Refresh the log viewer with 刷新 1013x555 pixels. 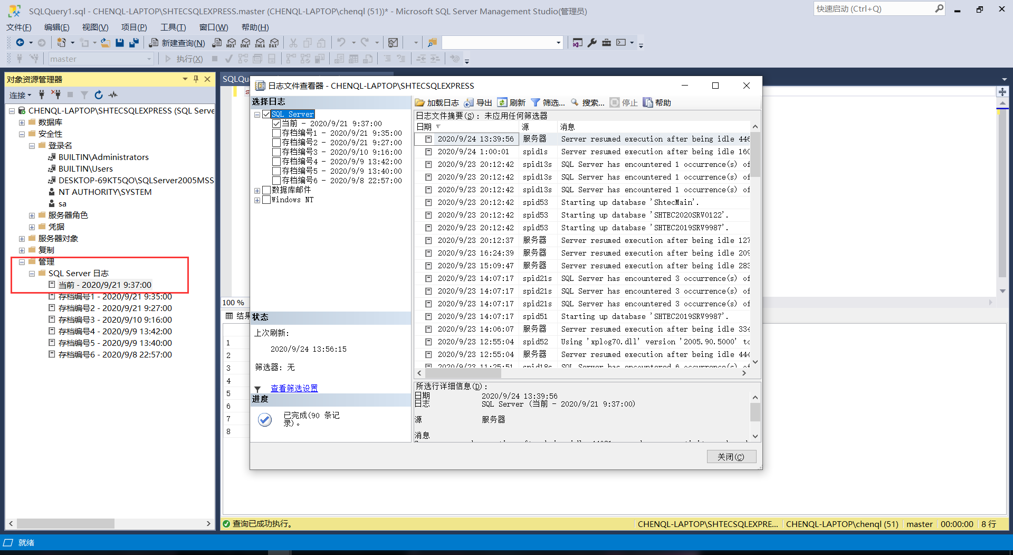502,102
